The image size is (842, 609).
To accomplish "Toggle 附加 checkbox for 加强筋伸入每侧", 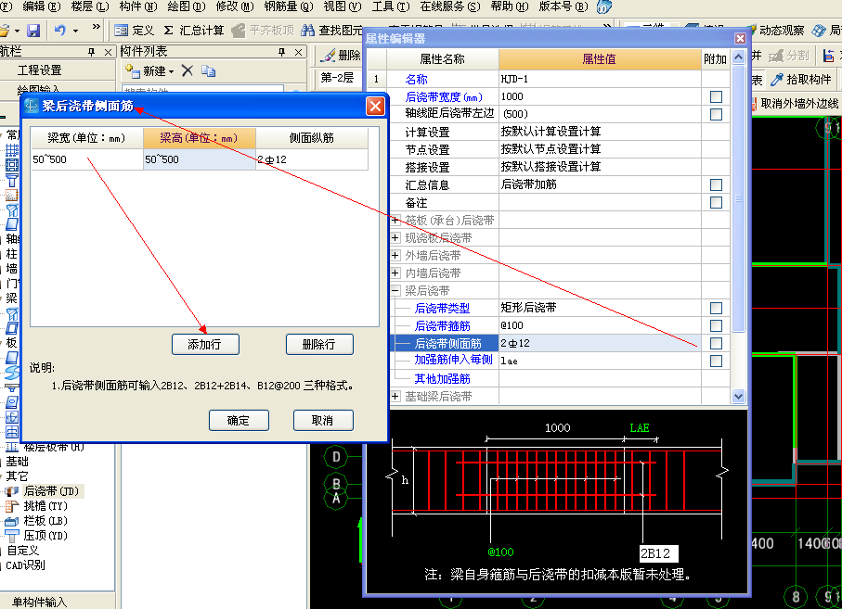I will coord(716,361).
